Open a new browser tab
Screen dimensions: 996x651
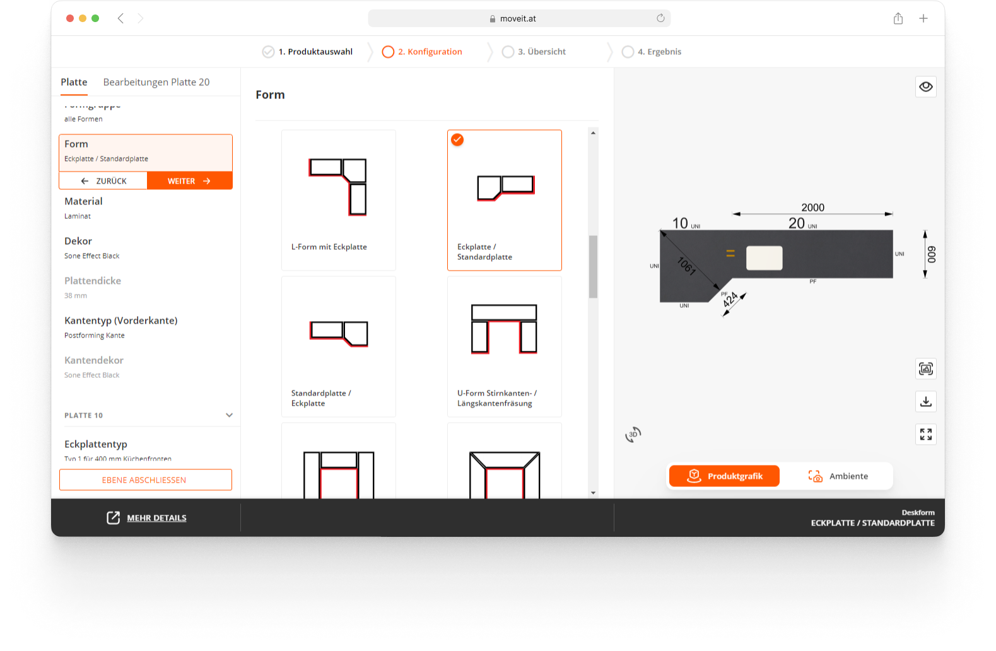click(x=923, y=18)
